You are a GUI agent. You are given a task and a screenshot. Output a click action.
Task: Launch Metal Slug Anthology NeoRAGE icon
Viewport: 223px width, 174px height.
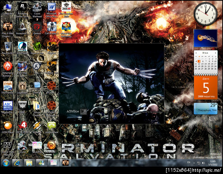click(66, 30)
